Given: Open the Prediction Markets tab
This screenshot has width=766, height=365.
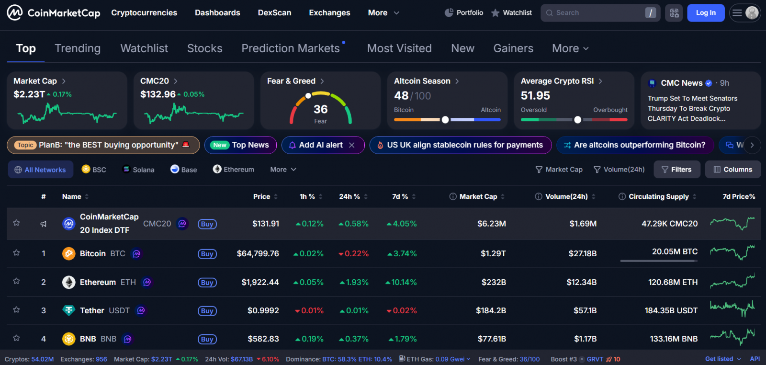Looking at the screenshot, I should [291, 48].
